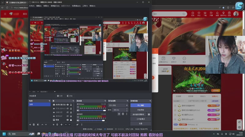Open the mixer panel kebab menu at bottom
Image resolution: width=245 pixels, height=137 pixels.
[82, 125]
